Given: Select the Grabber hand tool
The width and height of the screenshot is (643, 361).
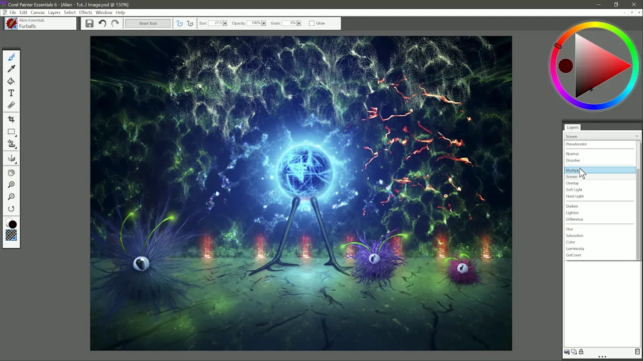Looking at the screenshot, I should tap(11, 173).
